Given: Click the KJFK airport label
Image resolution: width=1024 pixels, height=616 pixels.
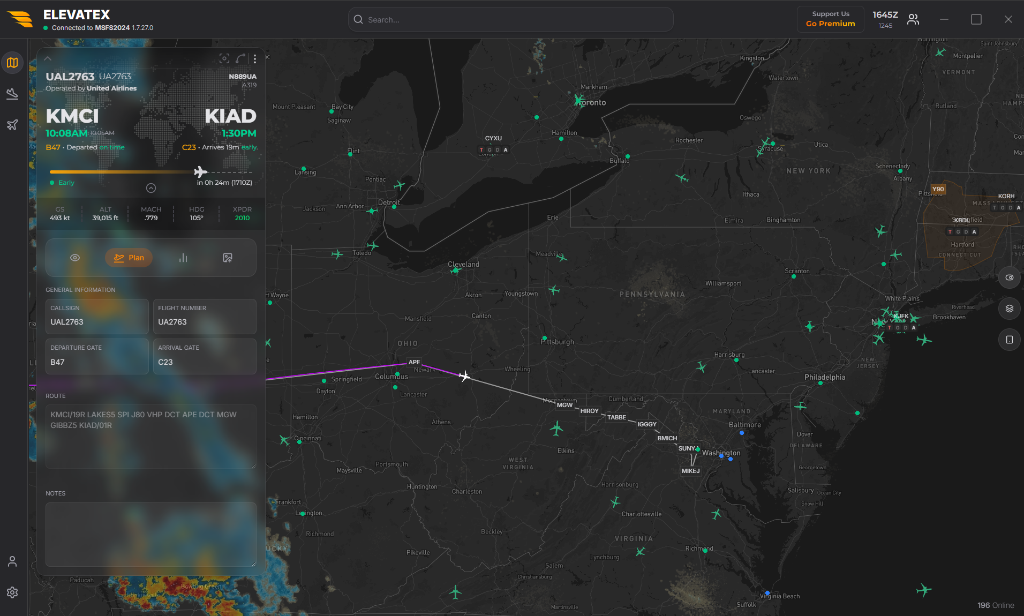Looking at the screenshot, I should click(901, 316).
